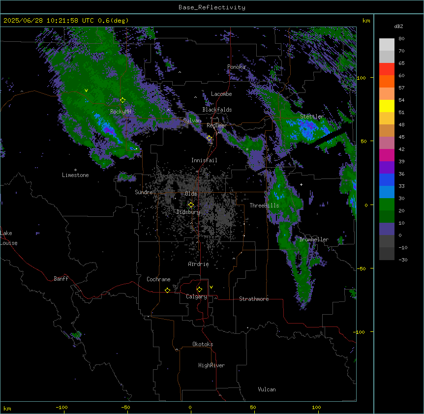Click the Limestone label
Viewport: 424px width, 414px height.
point(75,175)
